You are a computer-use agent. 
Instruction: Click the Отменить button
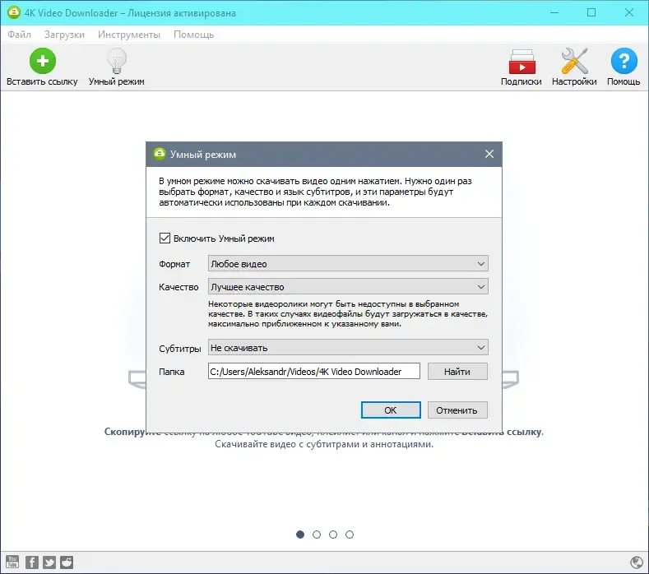click(457, 410)
